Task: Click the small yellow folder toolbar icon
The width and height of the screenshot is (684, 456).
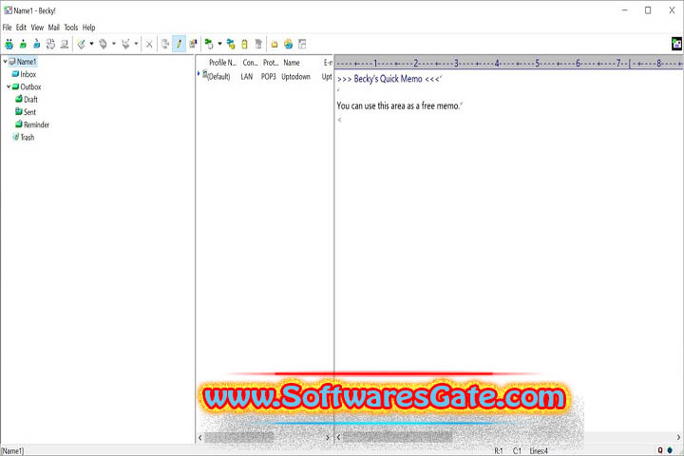Action: coord(275,44)
